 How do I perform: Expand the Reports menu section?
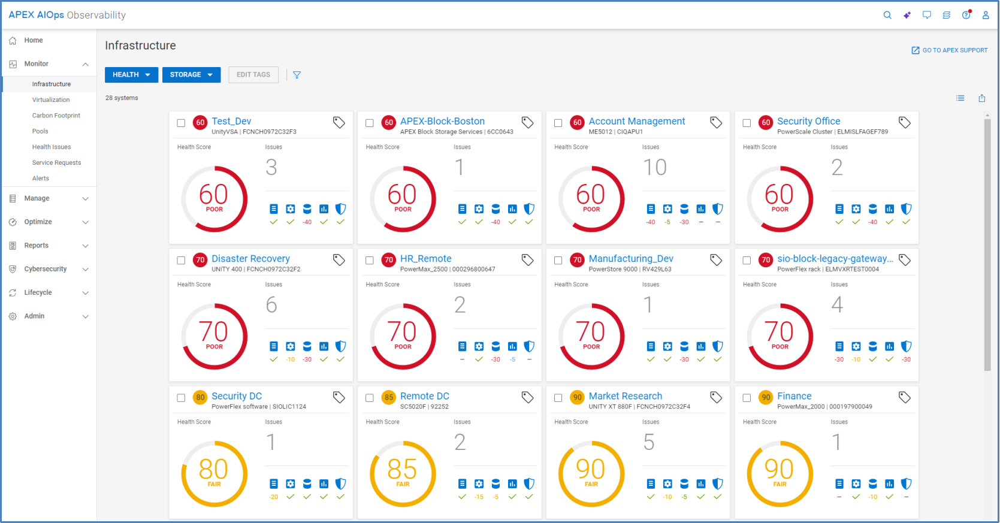[x=86, y=246]
